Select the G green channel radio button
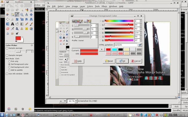Screen dimensions: 188x117 (101, 36)
